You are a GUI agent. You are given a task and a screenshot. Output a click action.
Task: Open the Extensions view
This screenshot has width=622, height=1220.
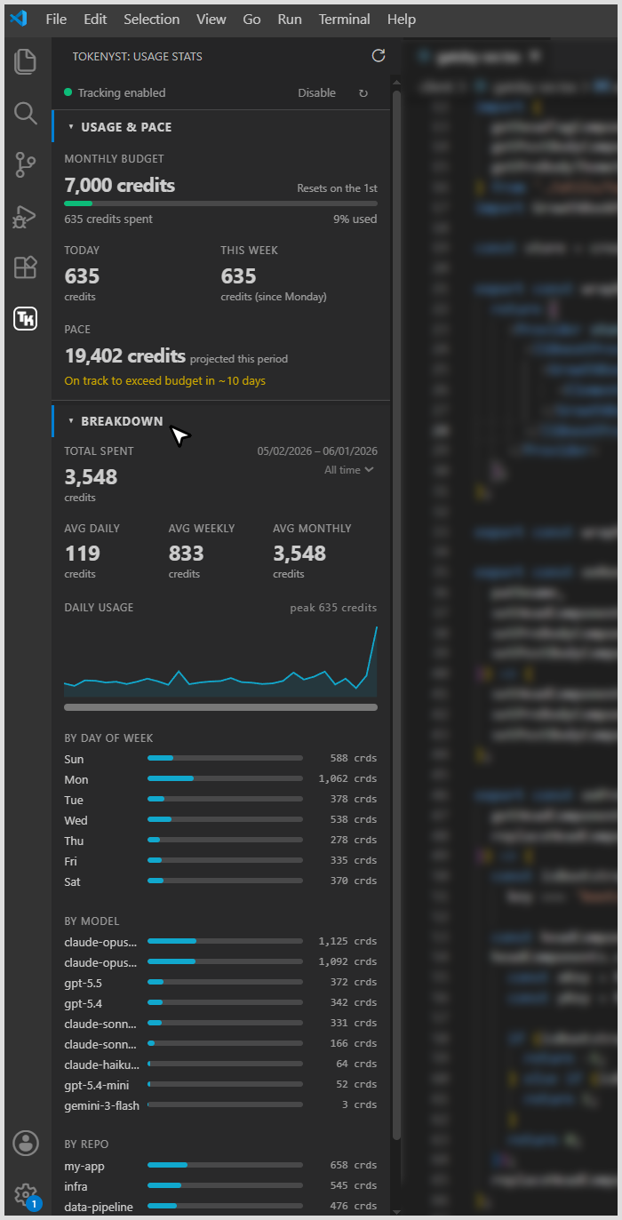coord(26,267)
